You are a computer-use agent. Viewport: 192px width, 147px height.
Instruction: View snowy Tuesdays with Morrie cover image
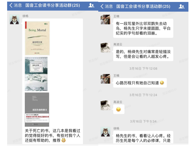pos(36,74)
